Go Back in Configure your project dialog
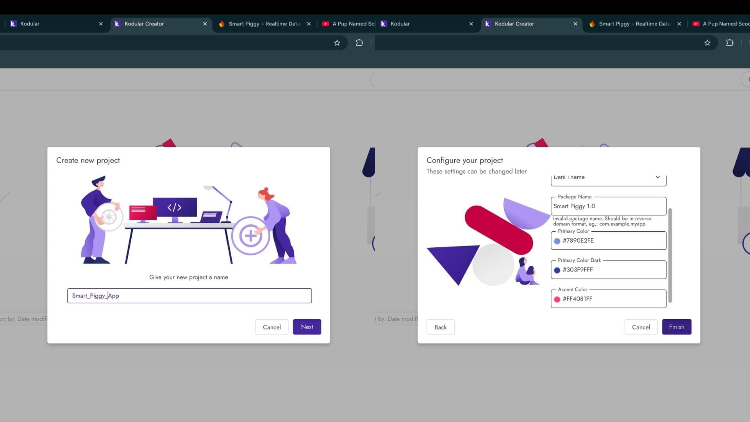The width and height of the screenshot is (750, 422). [441, 327]
